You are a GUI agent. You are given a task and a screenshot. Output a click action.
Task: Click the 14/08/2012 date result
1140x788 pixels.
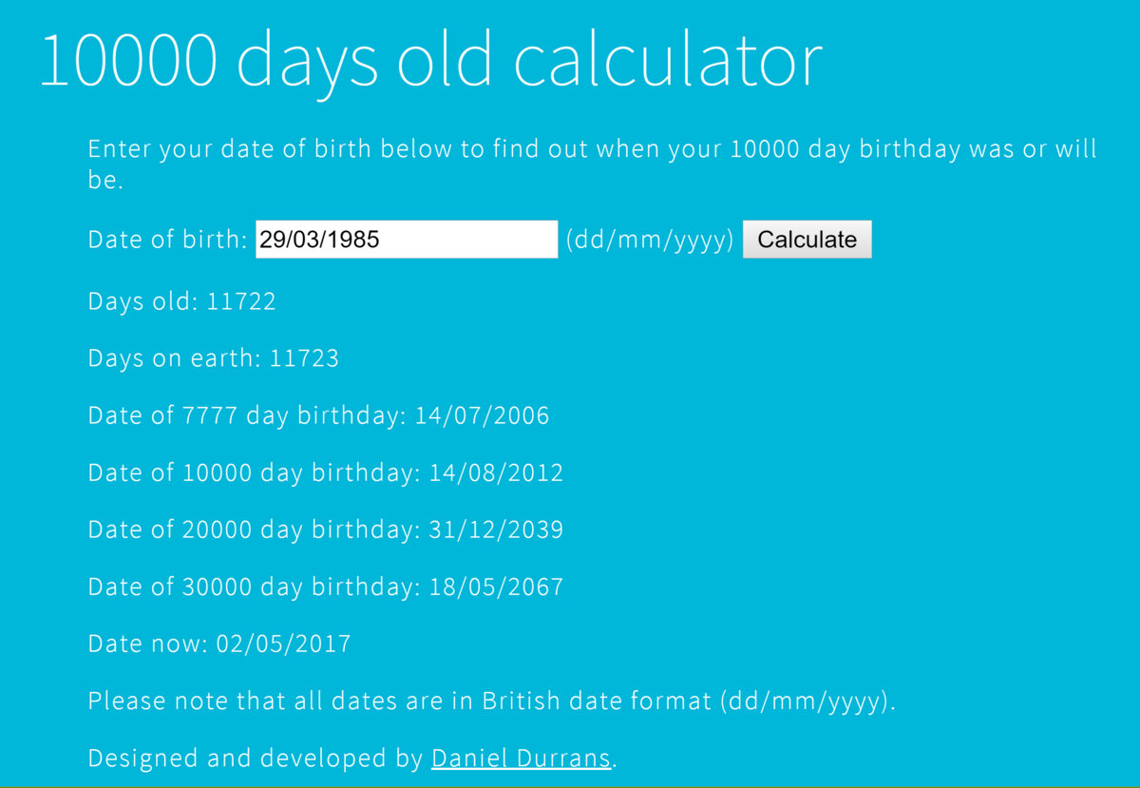point(495,473)
